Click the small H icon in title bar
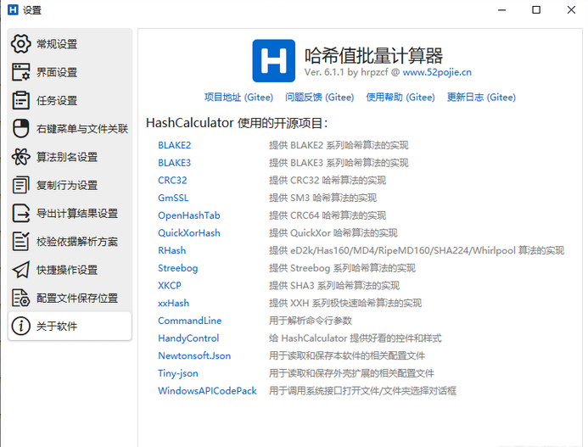 coord(13,9)
